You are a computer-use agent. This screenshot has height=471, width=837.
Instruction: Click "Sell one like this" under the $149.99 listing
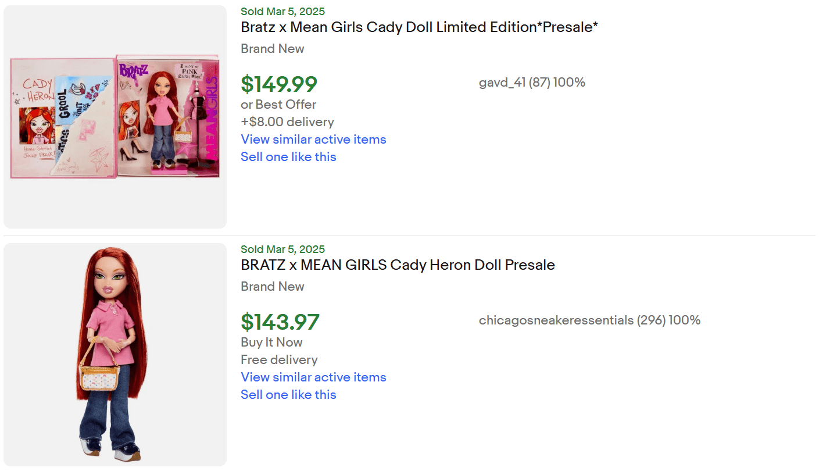click(x=288, y=157)
